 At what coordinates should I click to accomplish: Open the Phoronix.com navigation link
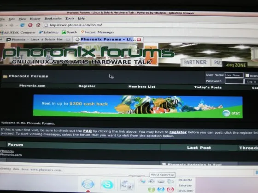tap(32, 85)
